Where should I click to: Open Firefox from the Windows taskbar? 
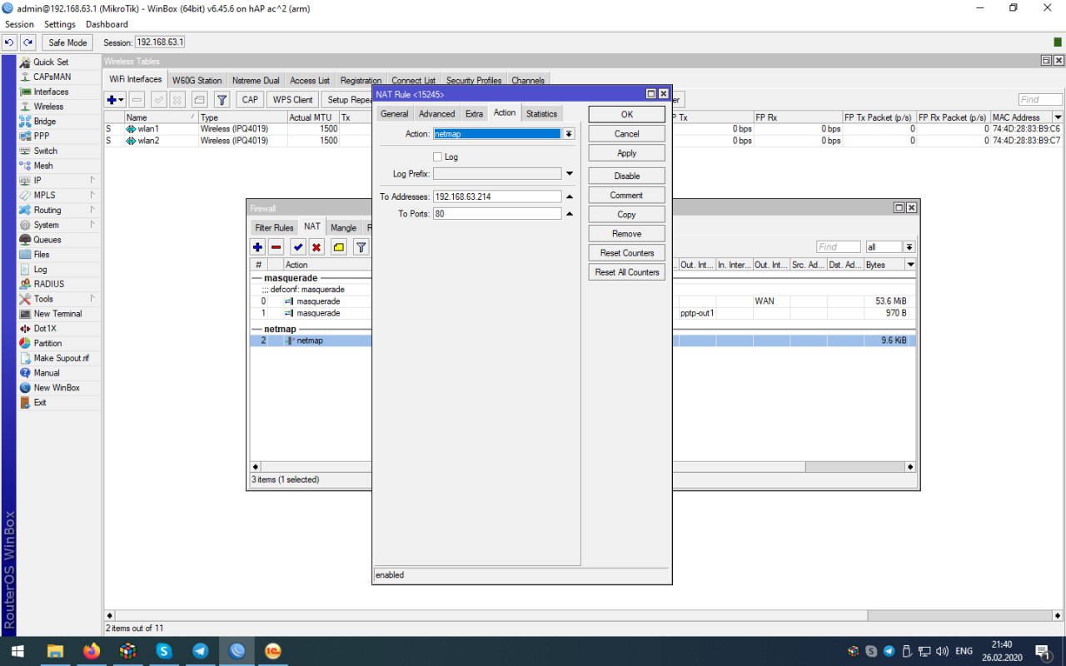tap(92, 651)
